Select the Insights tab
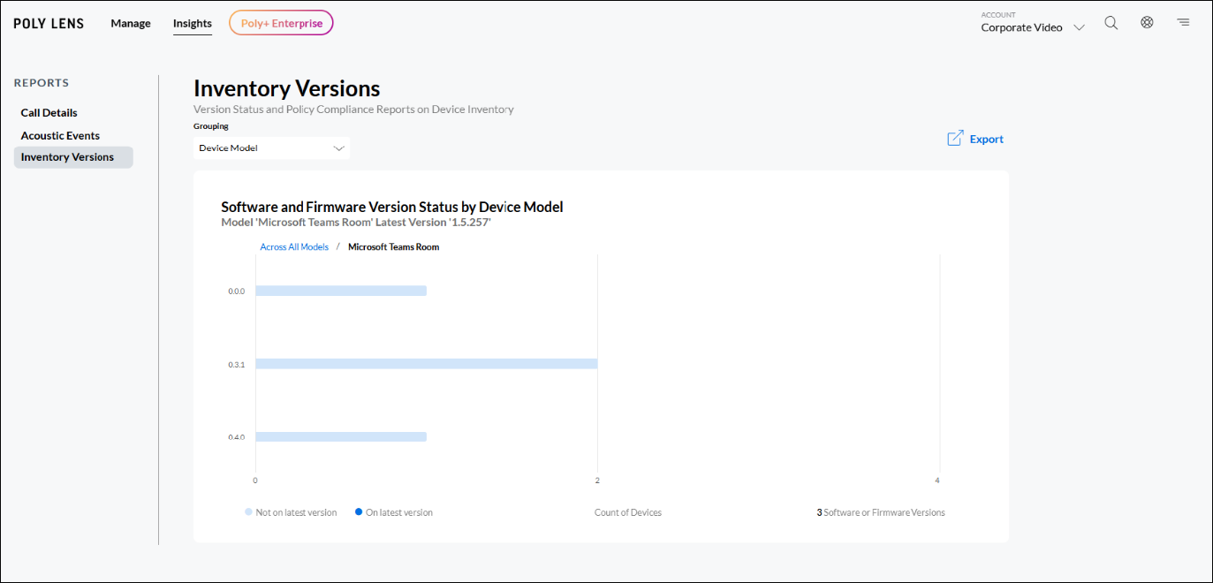The image size is (1213, 583). pyautogui.click(x=193, y=23)
